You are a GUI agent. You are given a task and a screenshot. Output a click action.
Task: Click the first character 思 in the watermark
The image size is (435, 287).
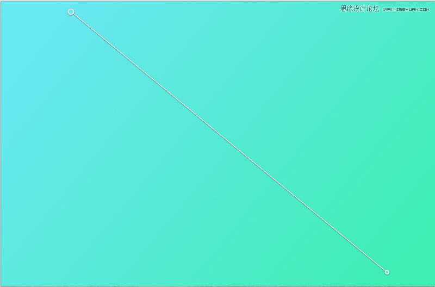[344, 9]
